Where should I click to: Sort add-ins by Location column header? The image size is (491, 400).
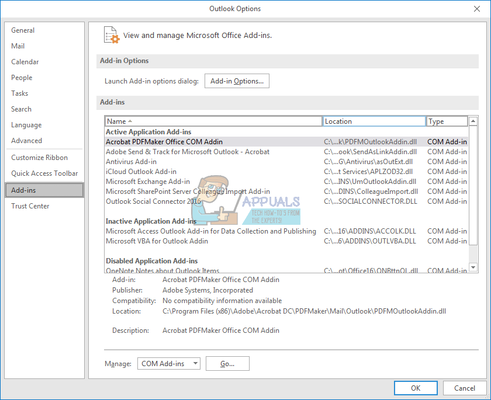(374, 121)
